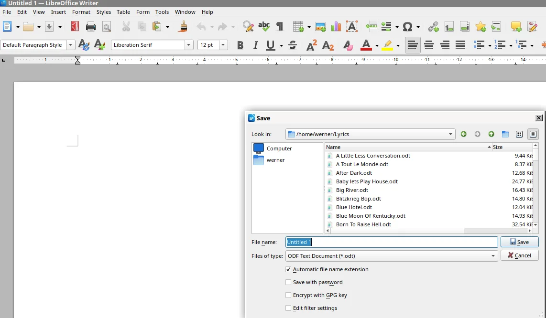546x318 pixels.
Task: Apply Subscript formatting
Action: pos(328,45)
